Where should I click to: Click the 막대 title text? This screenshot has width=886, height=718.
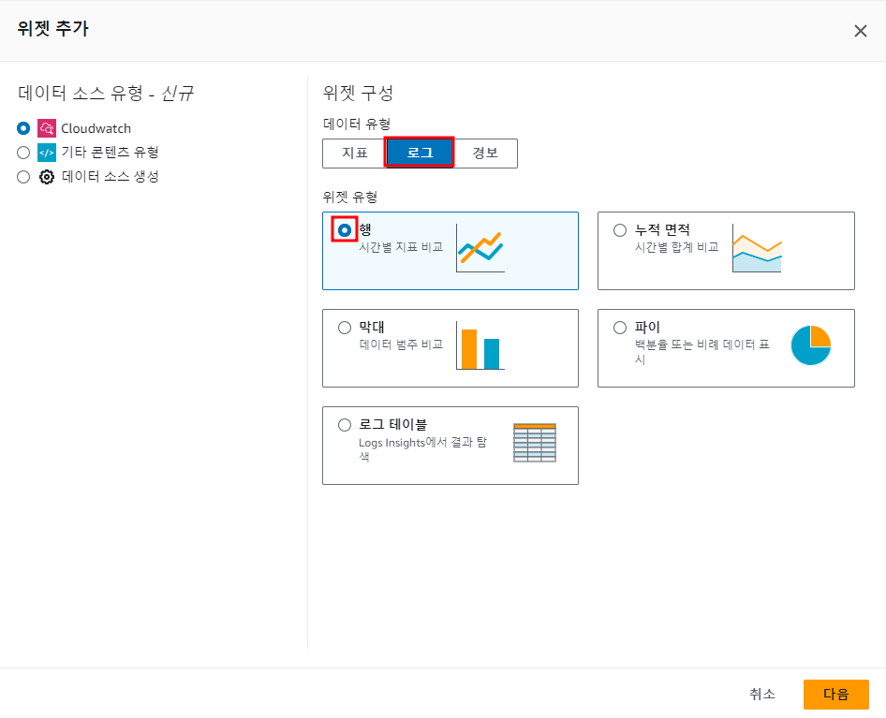pos(372,327)
